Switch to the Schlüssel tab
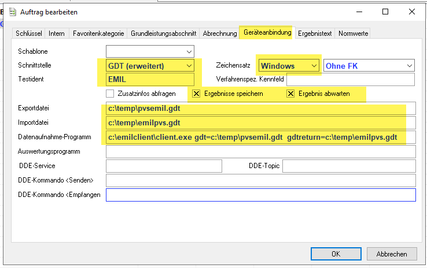This screenshot has height=268, width=427. click(x=29, y=33)
